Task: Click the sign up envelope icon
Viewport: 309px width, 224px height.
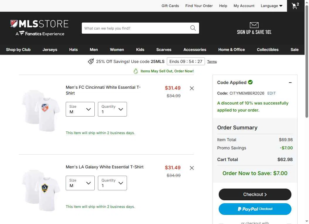Action: point(254,25)
